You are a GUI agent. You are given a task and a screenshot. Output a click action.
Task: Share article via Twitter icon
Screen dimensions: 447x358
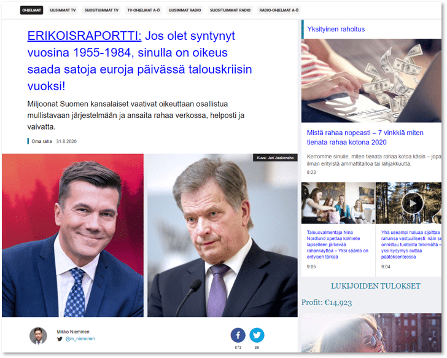pos(257,335)
